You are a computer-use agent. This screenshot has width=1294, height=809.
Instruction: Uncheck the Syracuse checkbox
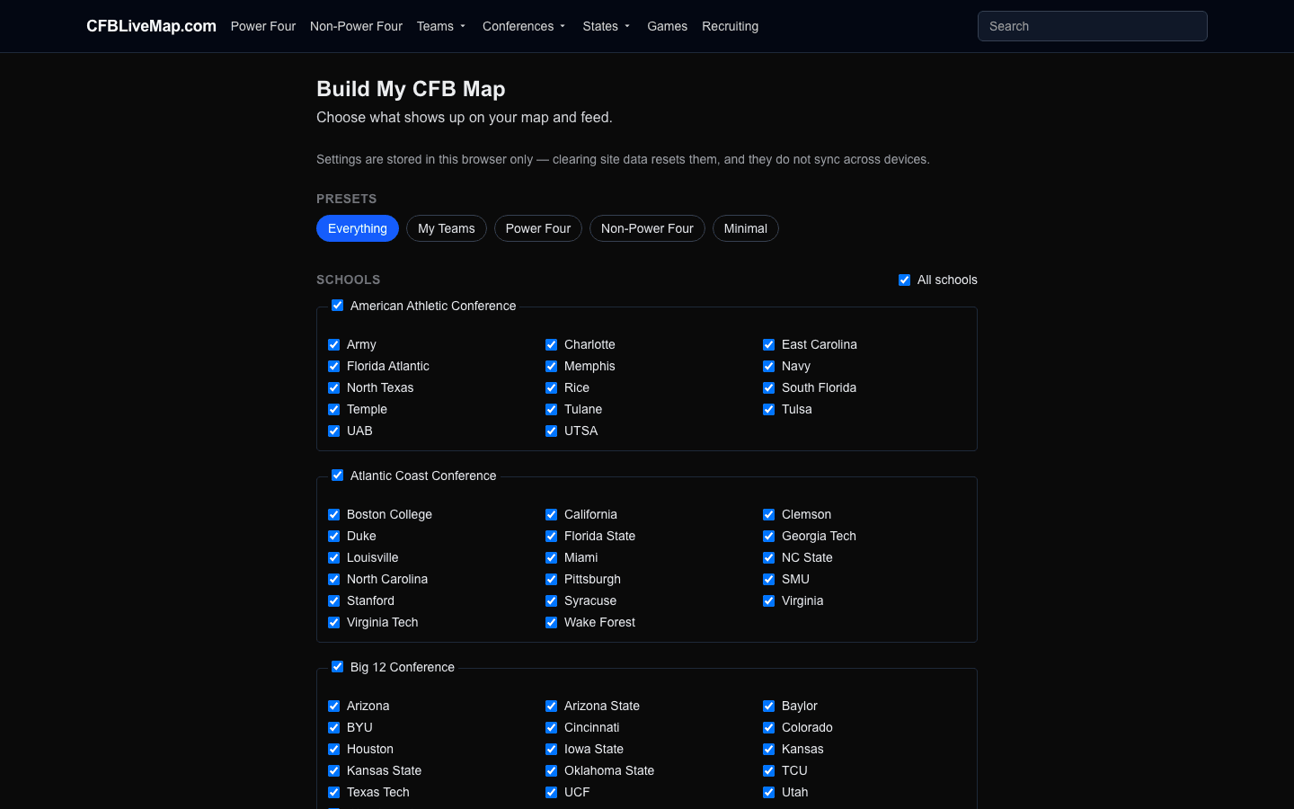(x=551, y=600)
